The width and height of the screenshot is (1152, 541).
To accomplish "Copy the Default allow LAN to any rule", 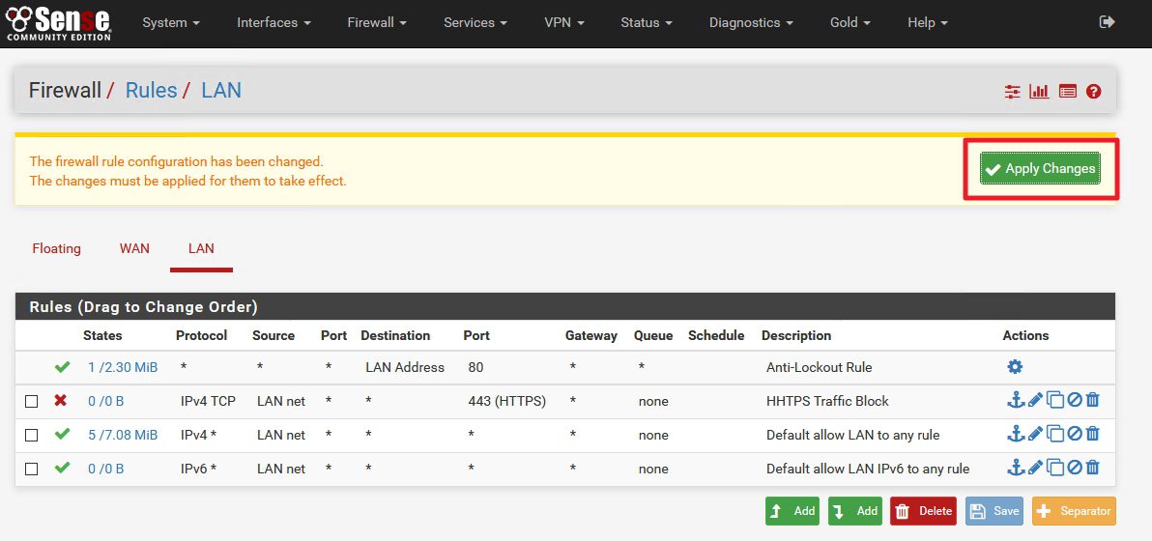I will [1055, 435].
